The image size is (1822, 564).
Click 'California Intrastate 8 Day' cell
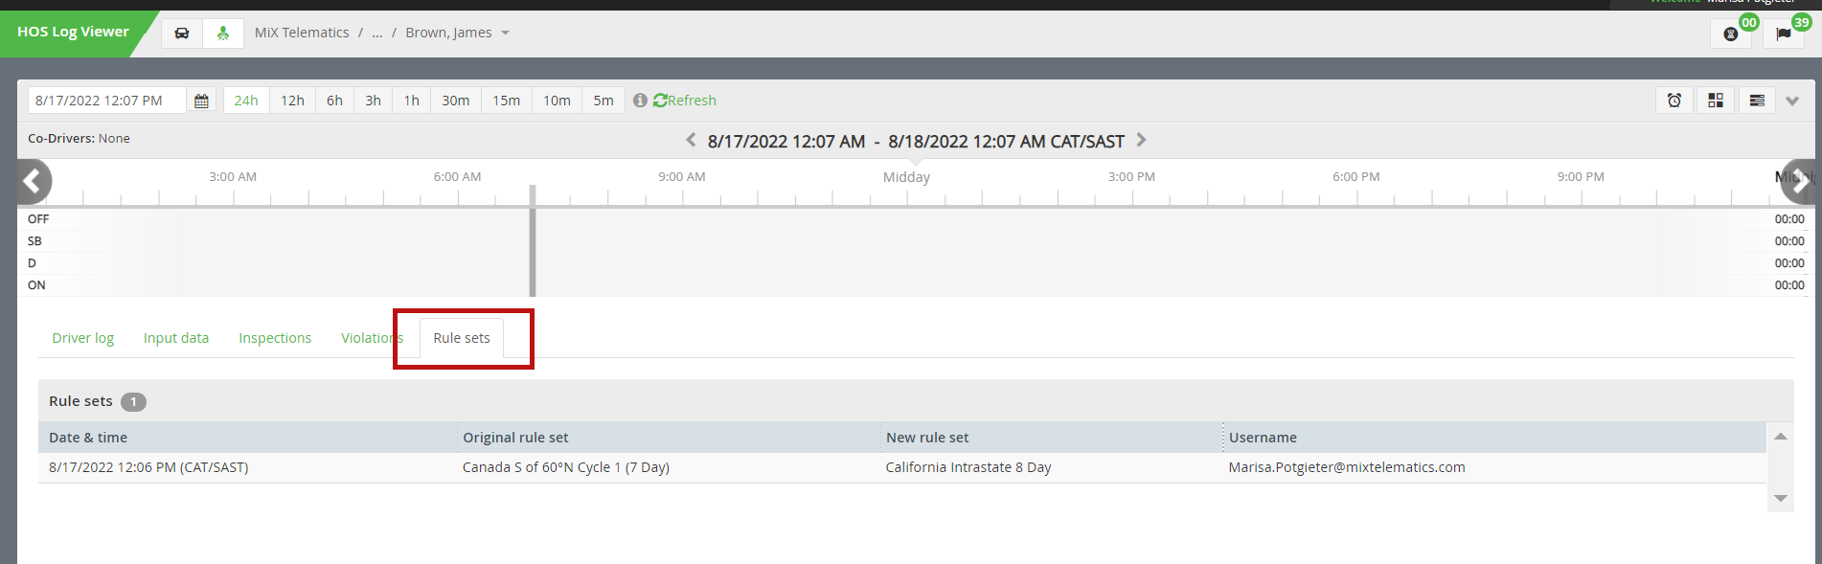[968, 467]
